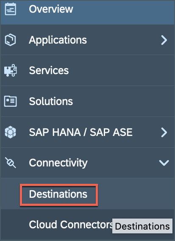This screenshot has height=241, width=175.
Task: Click the Destinations tooltip popup
Action: 142,226
